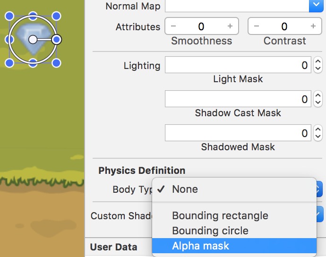Decrease Contrast with minus button

point(257,26)
